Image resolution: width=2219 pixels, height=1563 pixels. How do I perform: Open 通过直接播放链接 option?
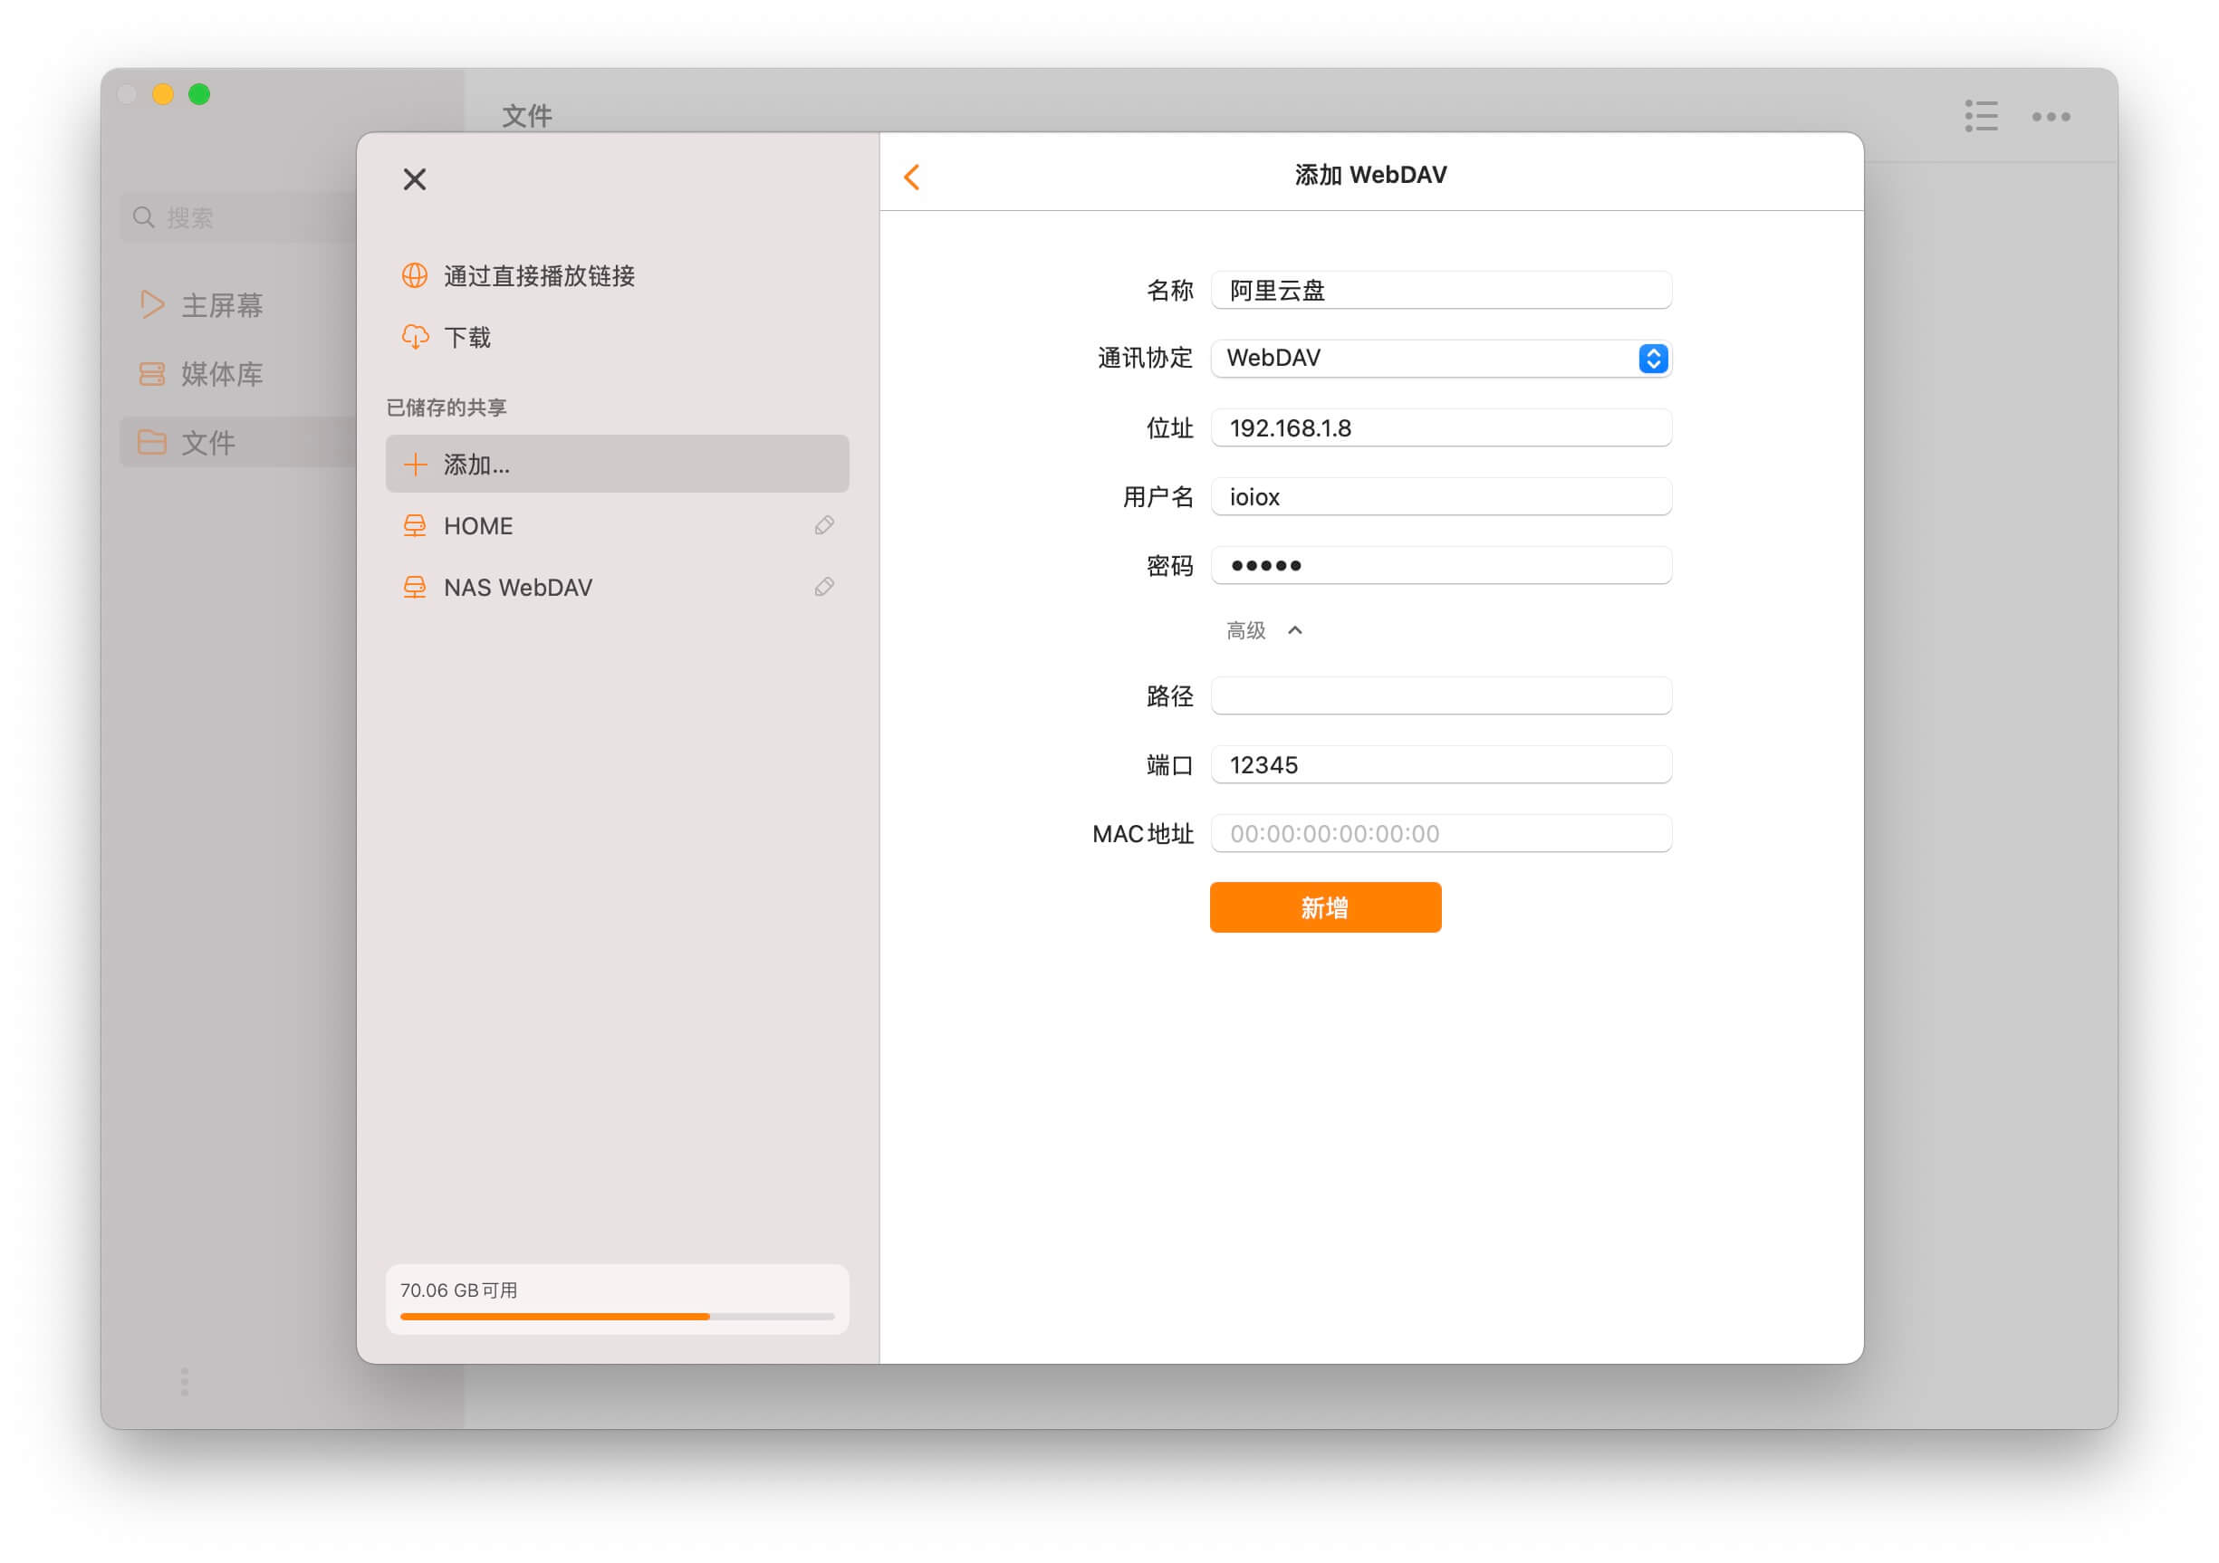(539, 276)
